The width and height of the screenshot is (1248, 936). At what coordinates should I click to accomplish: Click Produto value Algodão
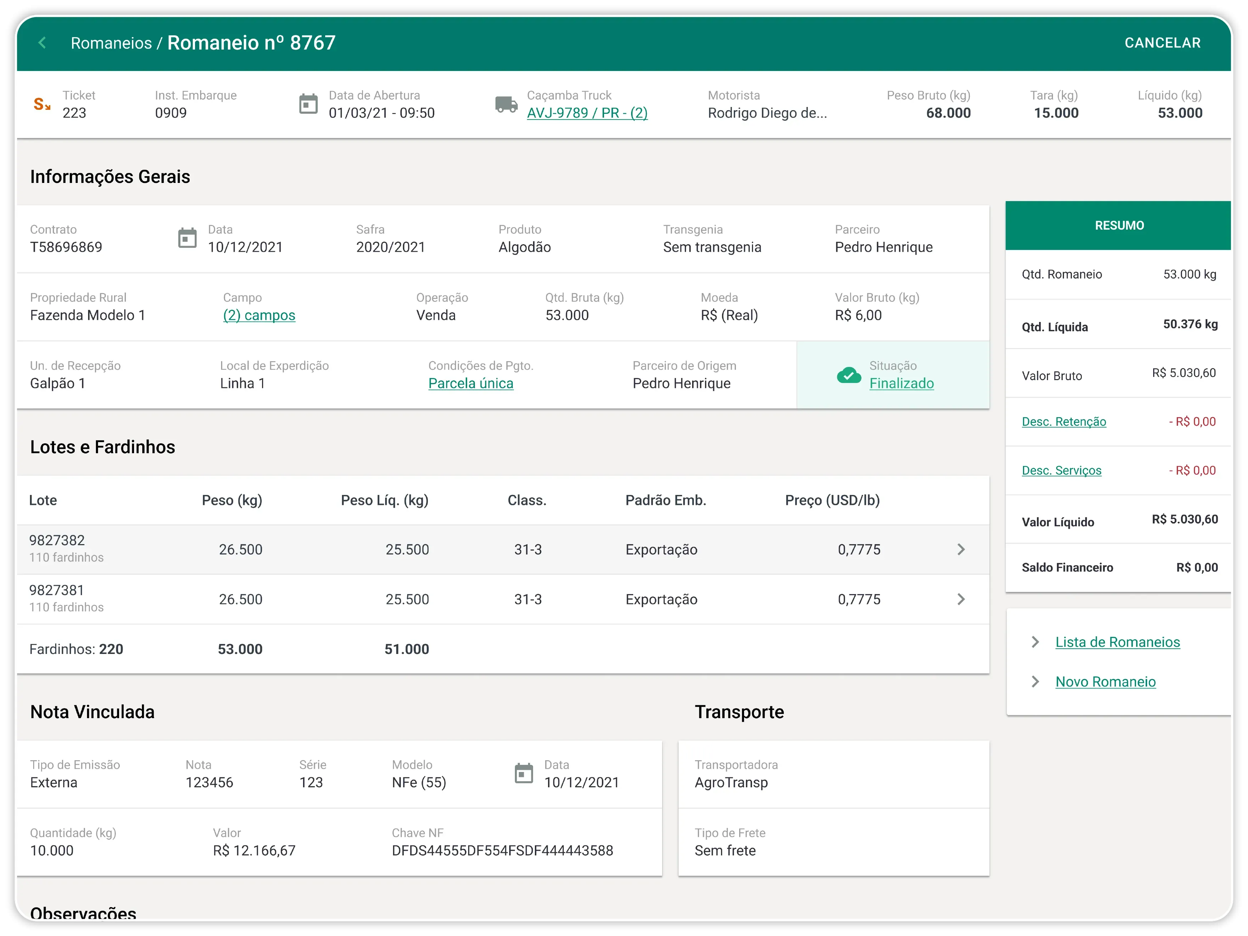(525, 247)
